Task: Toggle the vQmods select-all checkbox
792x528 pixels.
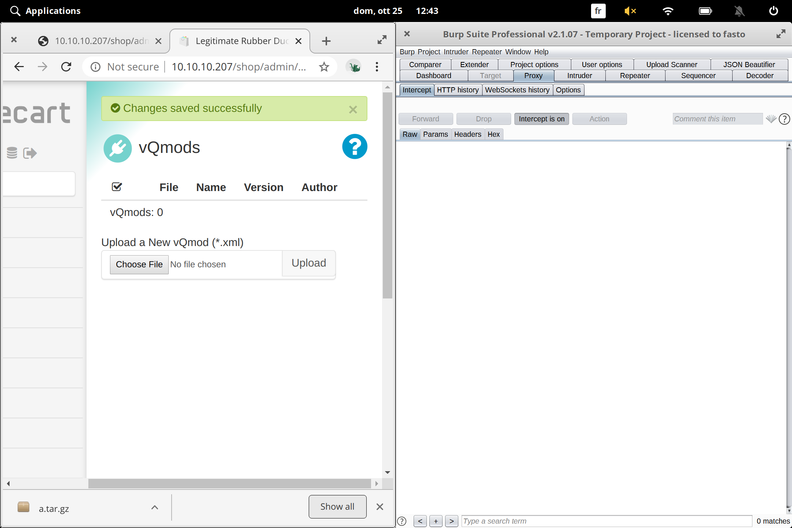Action: click(116, 187)
